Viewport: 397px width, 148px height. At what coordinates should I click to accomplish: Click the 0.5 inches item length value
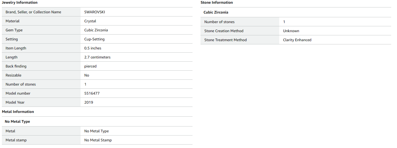coord(93,48)
